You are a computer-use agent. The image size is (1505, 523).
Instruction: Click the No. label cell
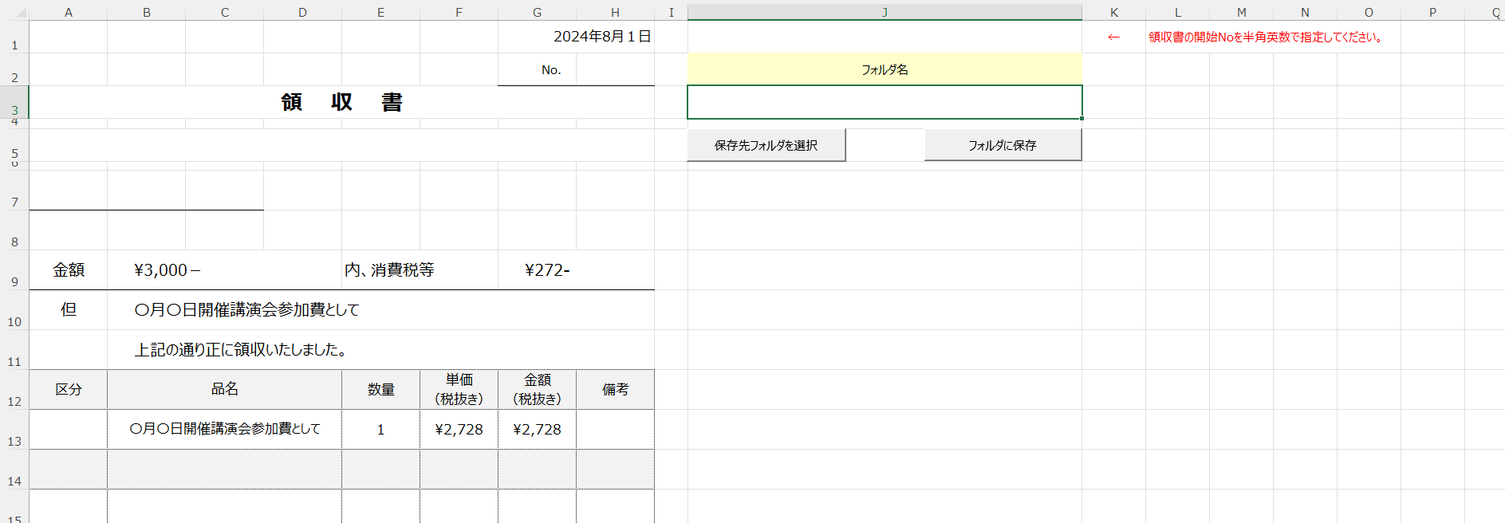click(550, 70)
